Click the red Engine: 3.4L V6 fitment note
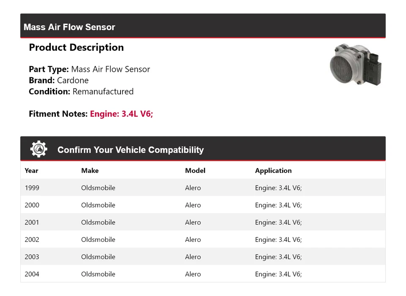The width and height of the screenshot is (406, 296). (121, 114)
